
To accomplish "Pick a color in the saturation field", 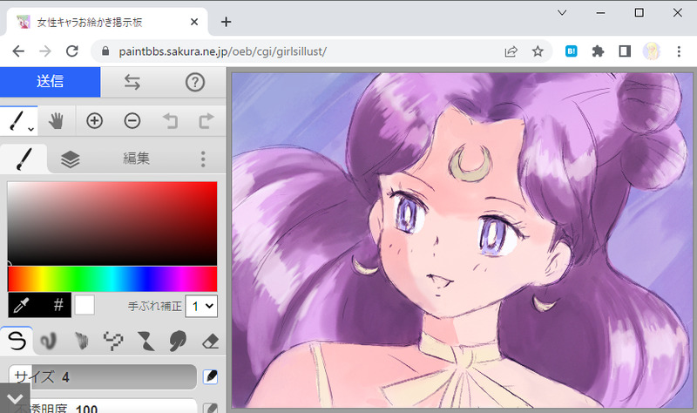I will tap(112, 223).
